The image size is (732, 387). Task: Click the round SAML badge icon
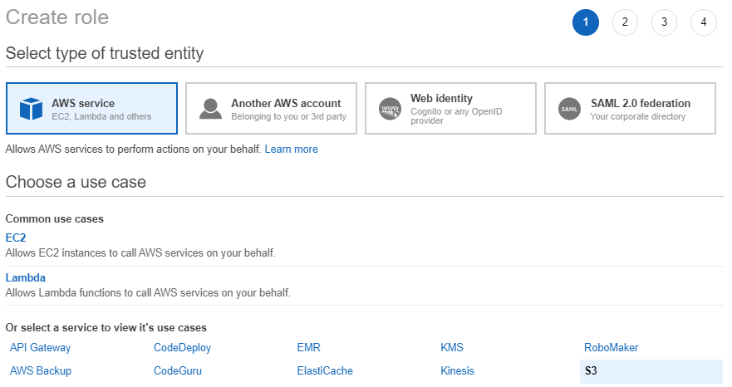click(569, 109)
